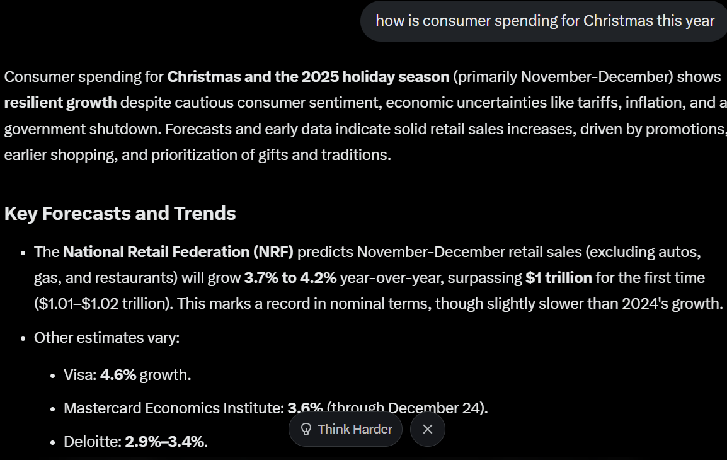Click bold Christmas and the 2025 holiday season
This screenshot has height=460, width=727.
(x=308, y=77)
